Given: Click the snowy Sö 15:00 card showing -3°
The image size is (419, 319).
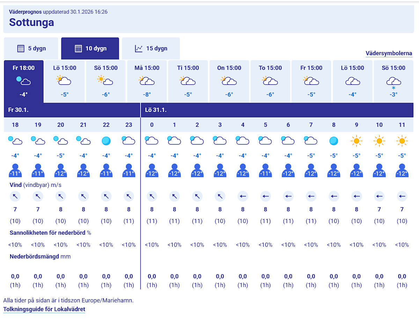Looking at the screenshot, I should 394,81.
